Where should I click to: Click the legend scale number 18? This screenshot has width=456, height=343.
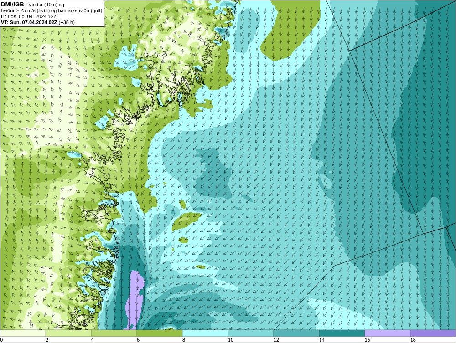[x=413, y=340]
